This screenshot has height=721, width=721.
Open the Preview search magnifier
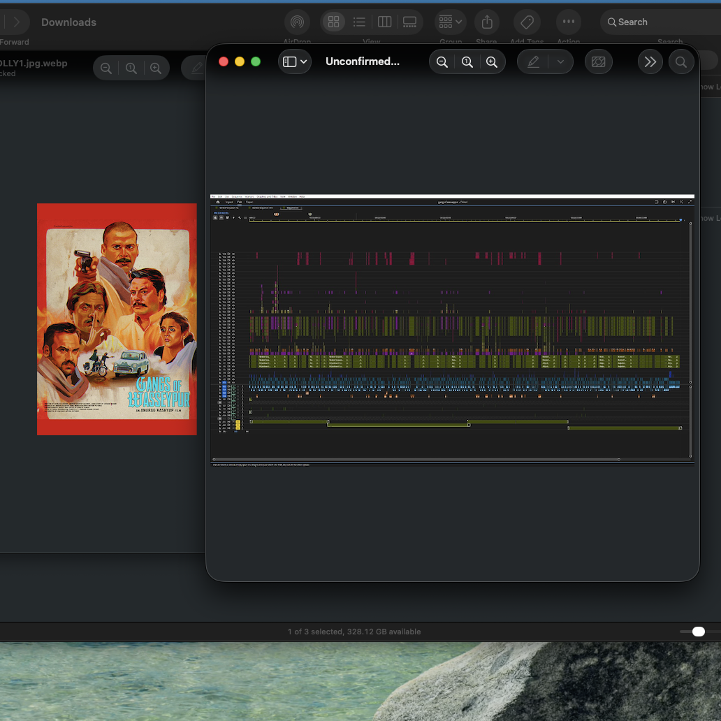(681, 62)
